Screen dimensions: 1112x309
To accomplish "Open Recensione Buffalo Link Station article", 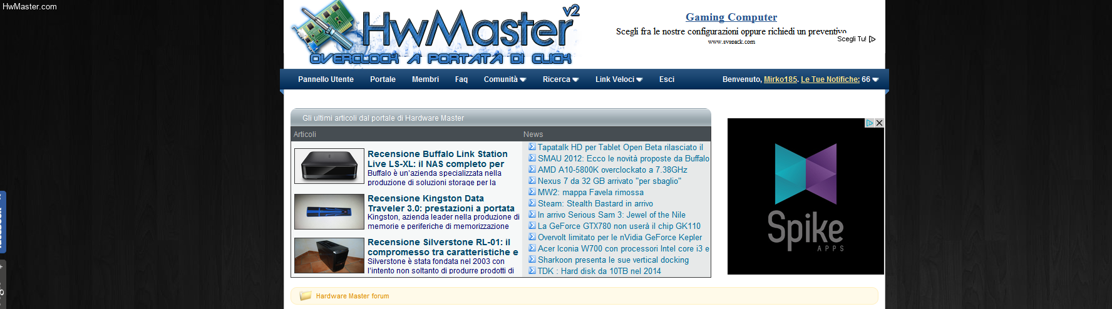I will pos(438,159).
